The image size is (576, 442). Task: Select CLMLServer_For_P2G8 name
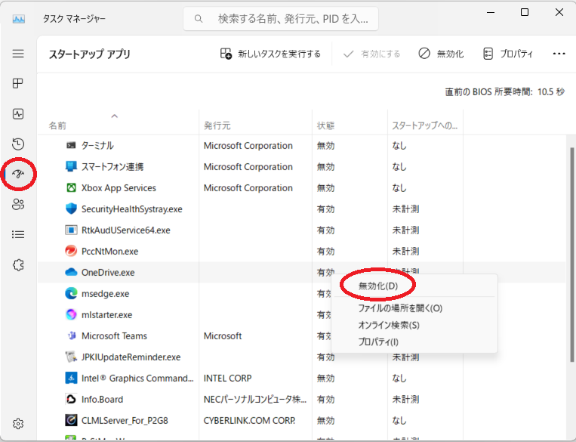pyautogui.click(x=125, y=421)
